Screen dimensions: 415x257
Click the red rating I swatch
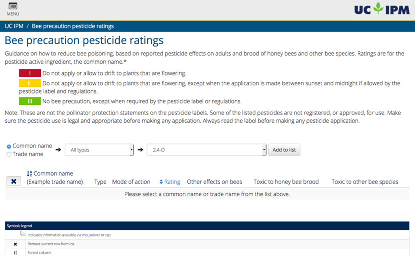[x=30, y=73]
